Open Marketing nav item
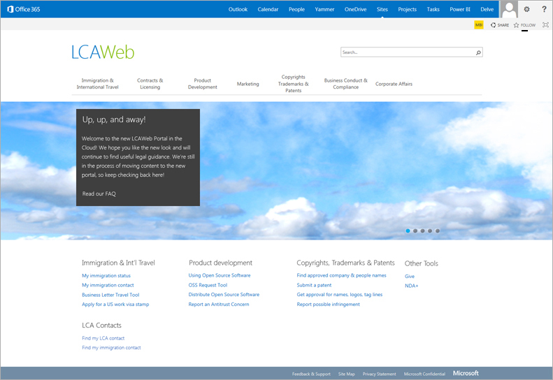Screen dimensions: 553x380 (x=248, y=84)
